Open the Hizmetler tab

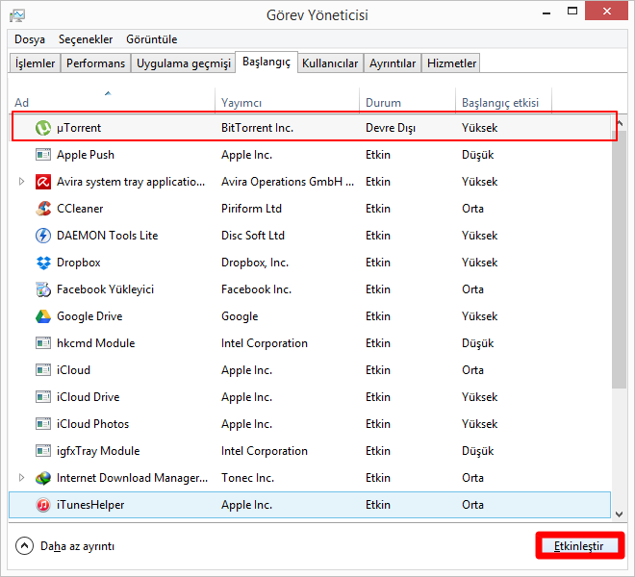451,63
